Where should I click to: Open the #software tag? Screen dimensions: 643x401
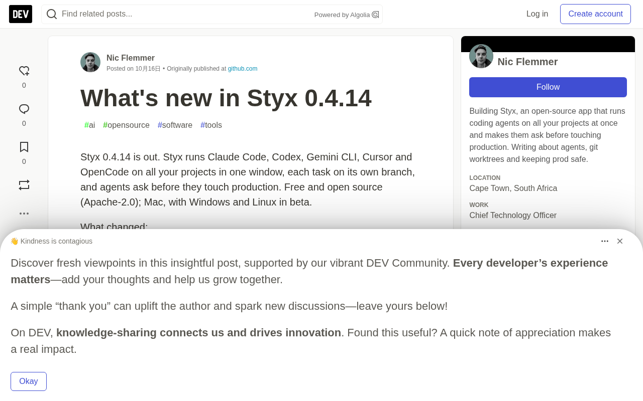175,125
